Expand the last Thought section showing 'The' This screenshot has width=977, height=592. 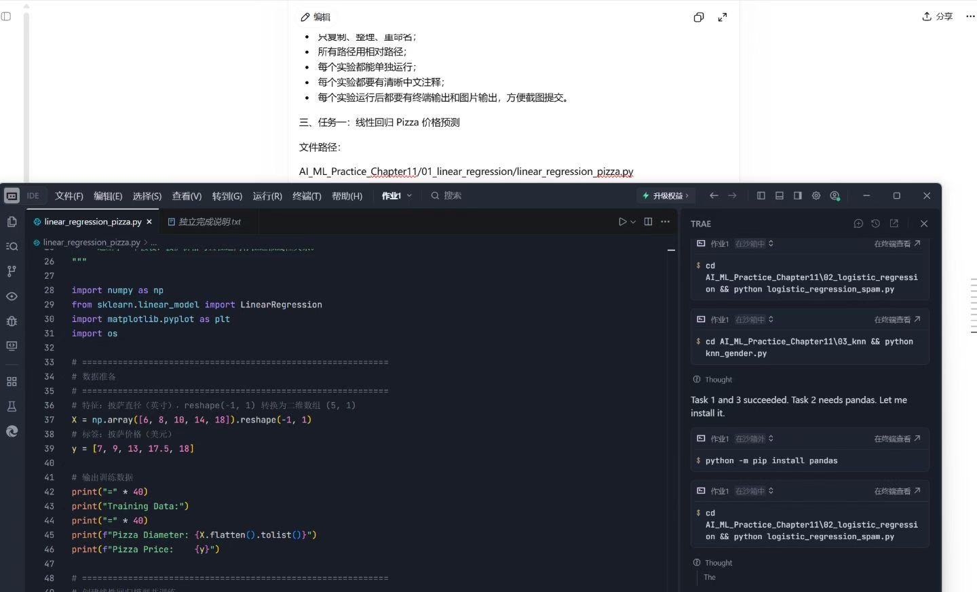[x=712, y=563]
